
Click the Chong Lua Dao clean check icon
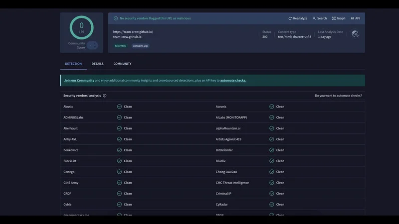[x=272, y=172]
